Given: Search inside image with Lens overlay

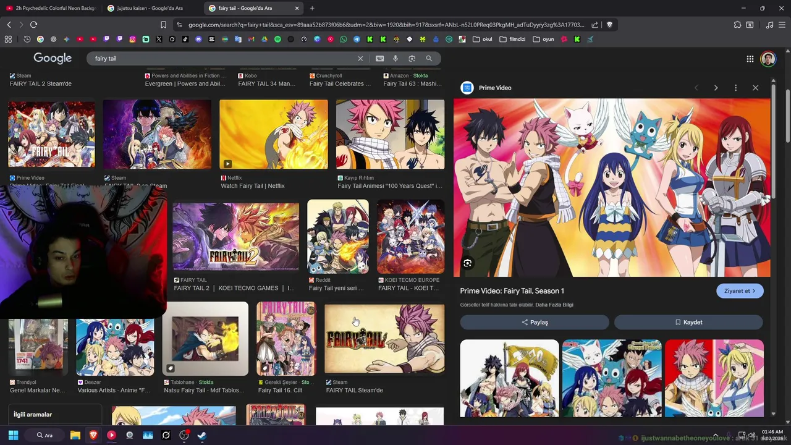Looking at the screenshot, I should pos(467,263).
